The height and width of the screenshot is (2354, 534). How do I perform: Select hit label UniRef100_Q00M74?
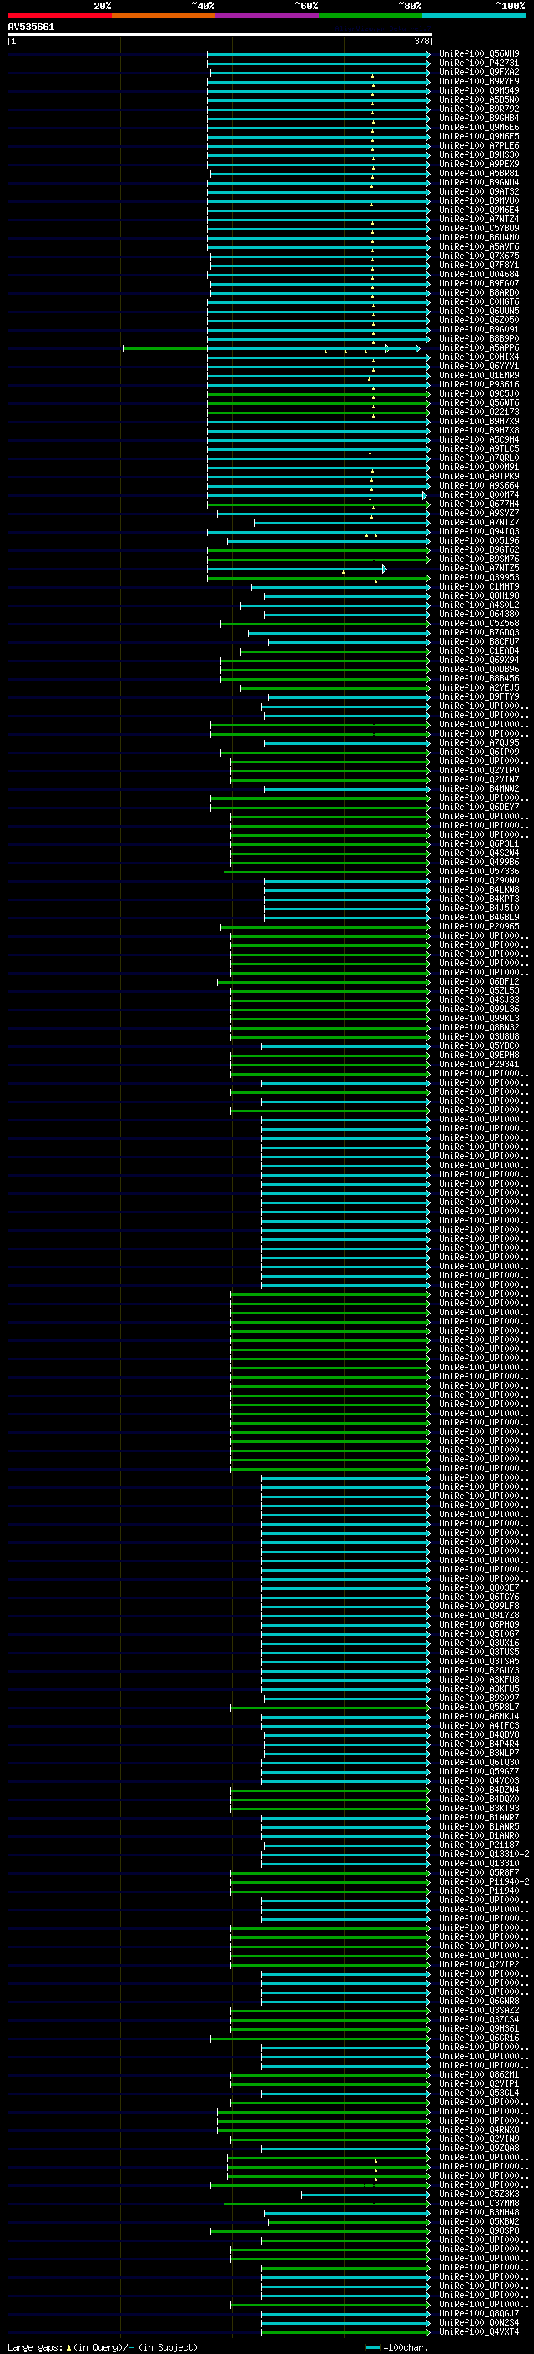479,495
